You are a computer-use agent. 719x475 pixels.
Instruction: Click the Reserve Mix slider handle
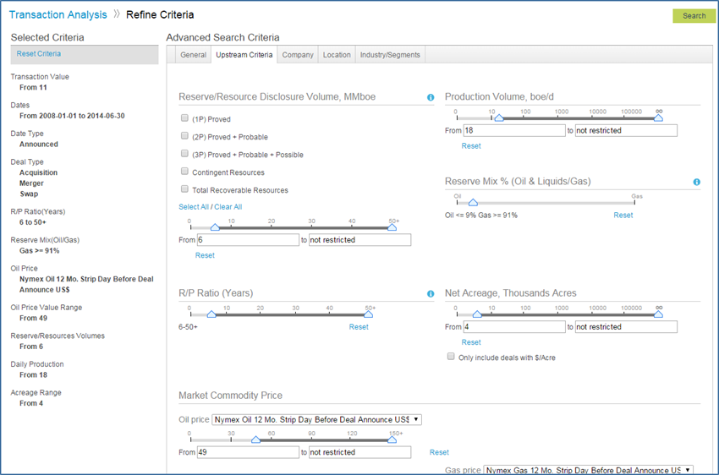pyautogui.click(x=473, y=203)
